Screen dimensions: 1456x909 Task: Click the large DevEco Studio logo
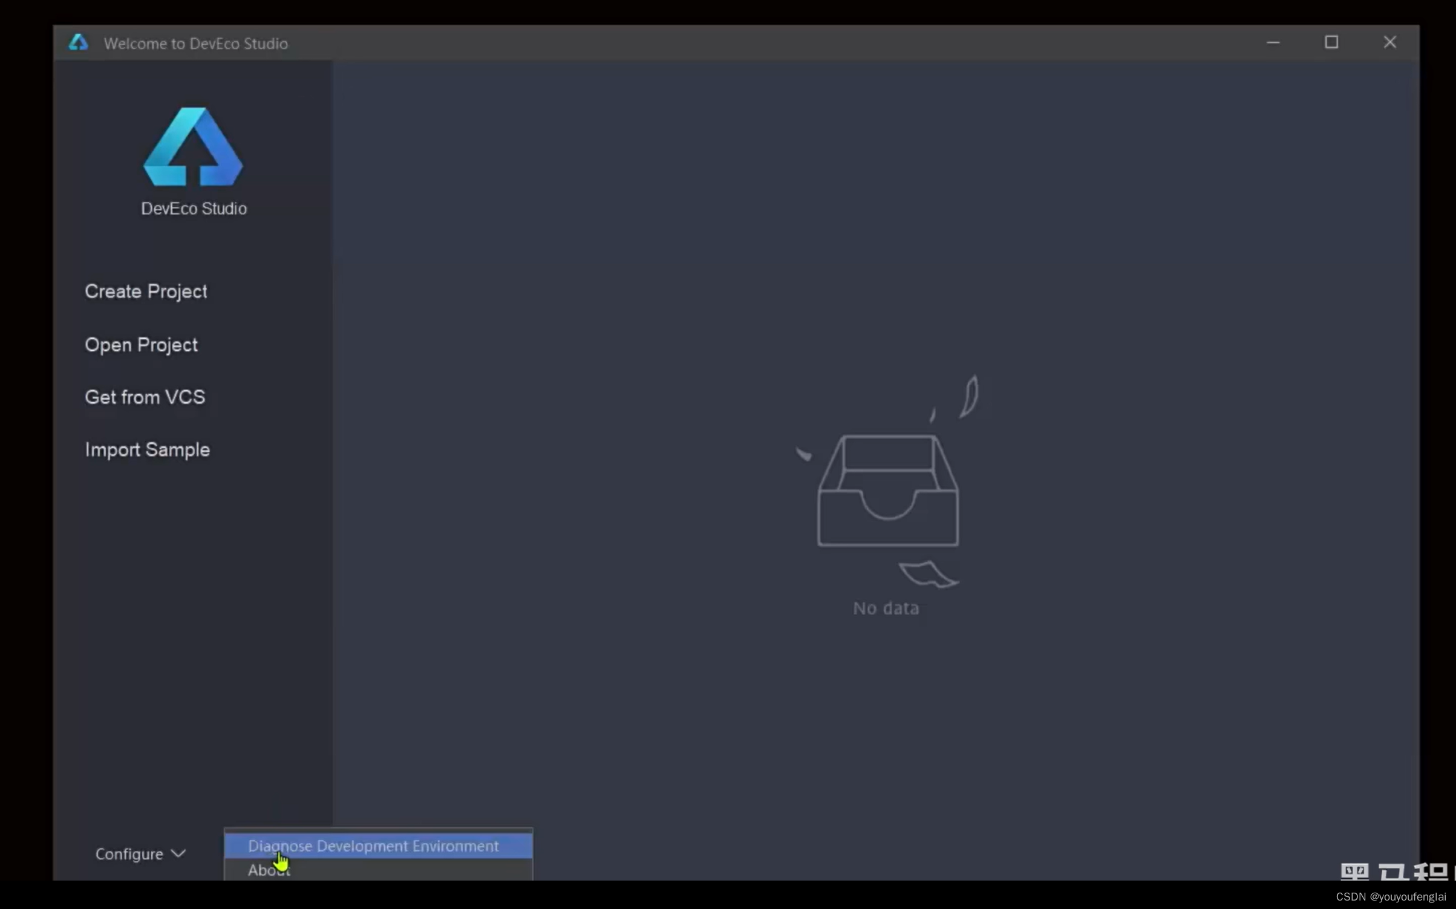coord(193,147)
